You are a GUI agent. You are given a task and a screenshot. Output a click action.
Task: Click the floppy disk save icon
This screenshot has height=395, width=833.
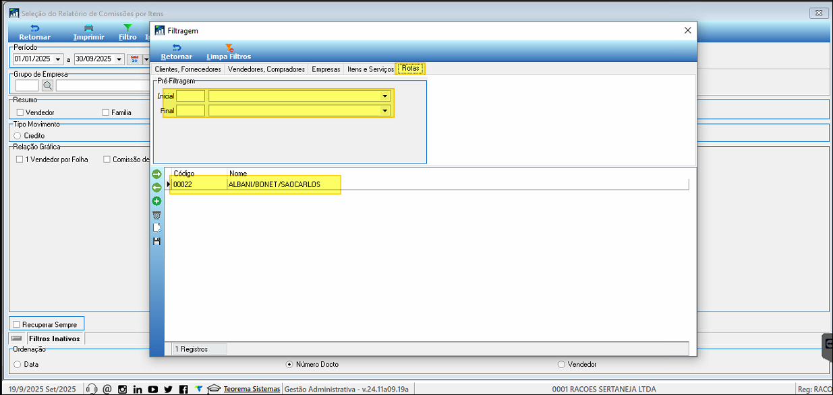point(156,241)
